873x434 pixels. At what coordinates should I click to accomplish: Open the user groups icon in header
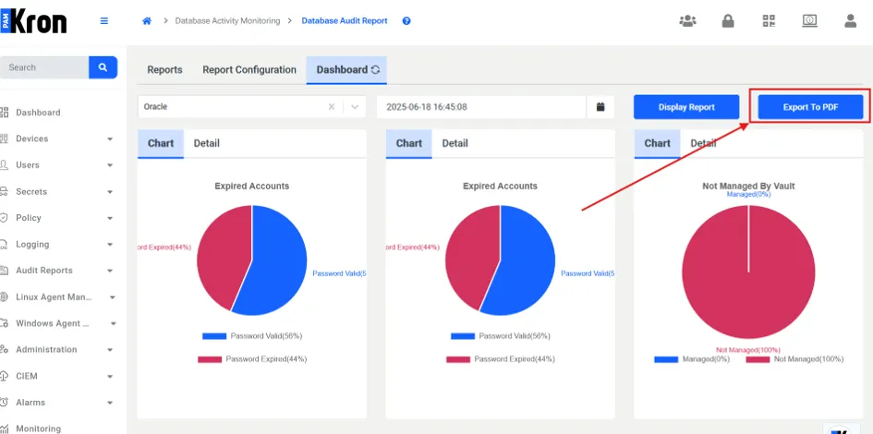[x=687, y=21]
